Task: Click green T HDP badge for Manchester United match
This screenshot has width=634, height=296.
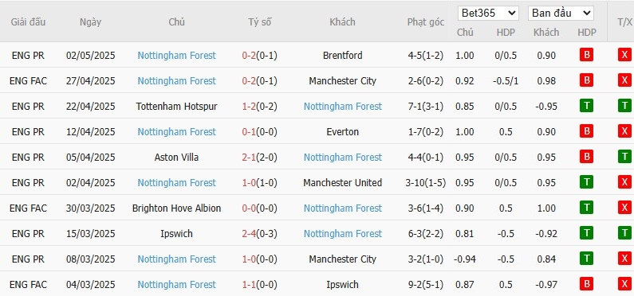Action: coord(586,182)
